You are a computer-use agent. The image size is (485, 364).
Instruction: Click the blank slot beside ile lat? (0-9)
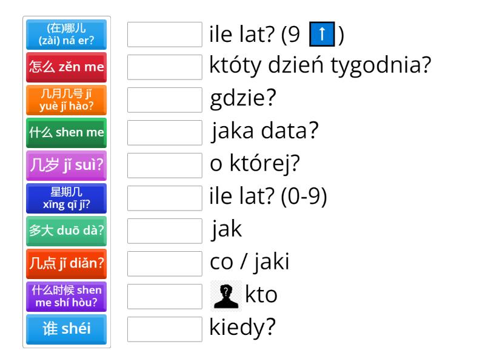point(165,198)
